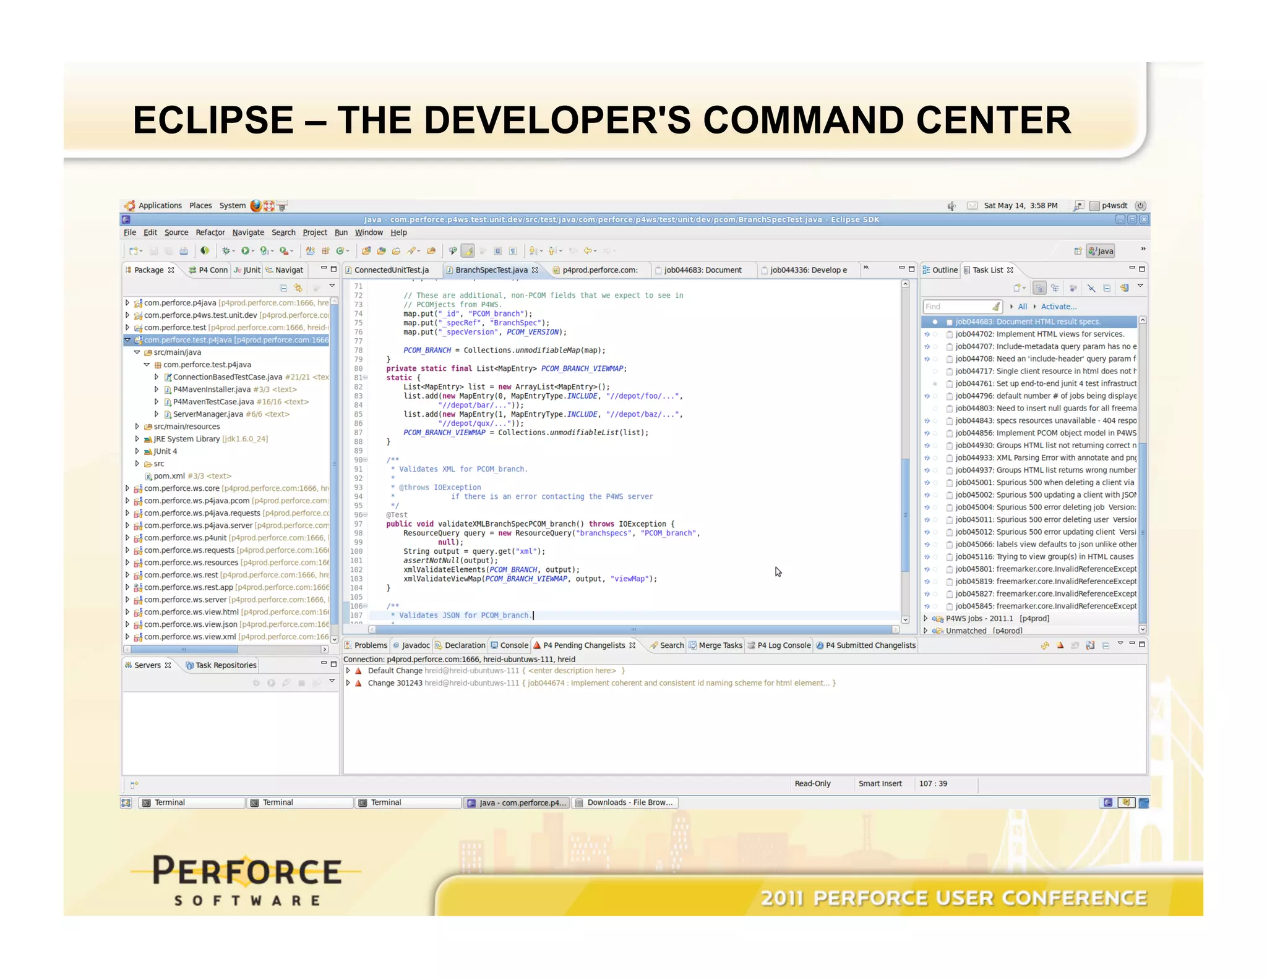Switch to Downloads - File Browser taskbar button

[625, 802]
